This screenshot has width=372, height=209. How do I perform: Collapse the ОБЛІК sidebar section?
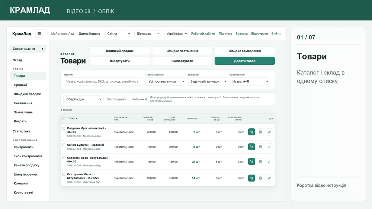[x=18, y=69]
